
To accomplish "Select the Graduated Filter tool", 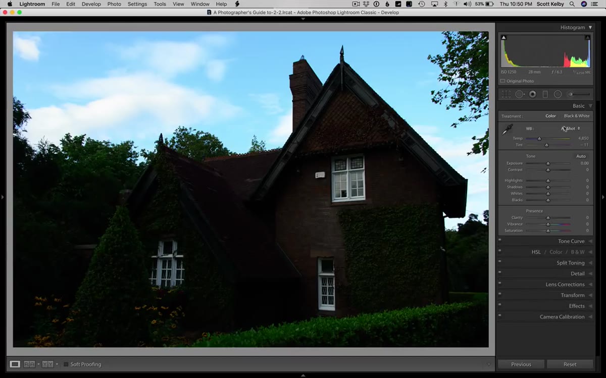I will tap(545, 94).
